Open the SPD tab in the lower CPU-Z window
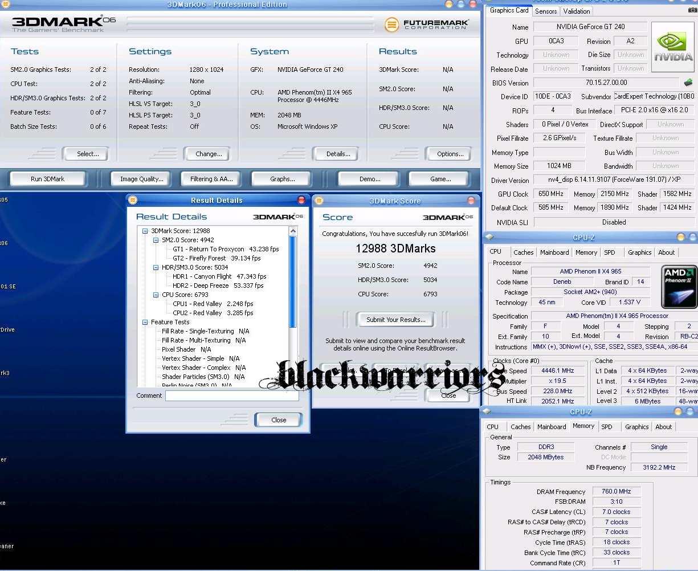 click(607, 427)
